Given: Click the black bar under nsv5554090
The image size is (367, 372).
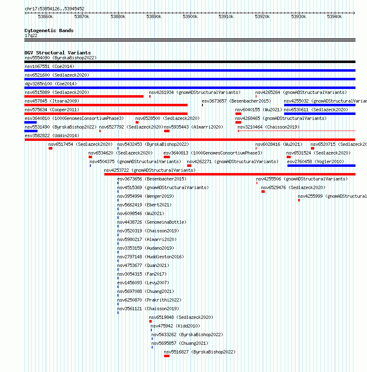Looking at the screenshot, I should [190, 62].
